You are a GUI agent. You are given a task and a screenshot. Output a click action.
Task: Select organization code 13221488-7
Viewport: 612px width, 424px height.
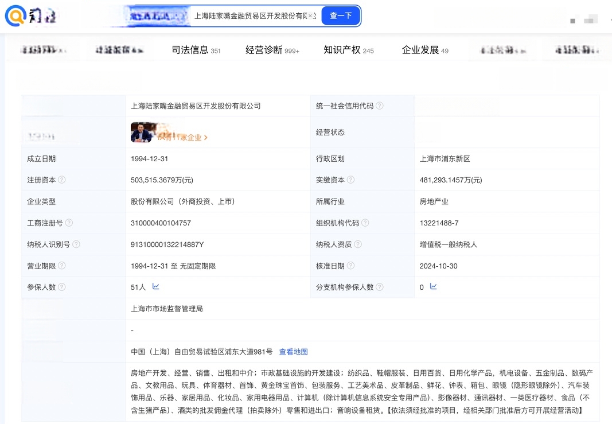pyautogui.click(x=439, y=223)
